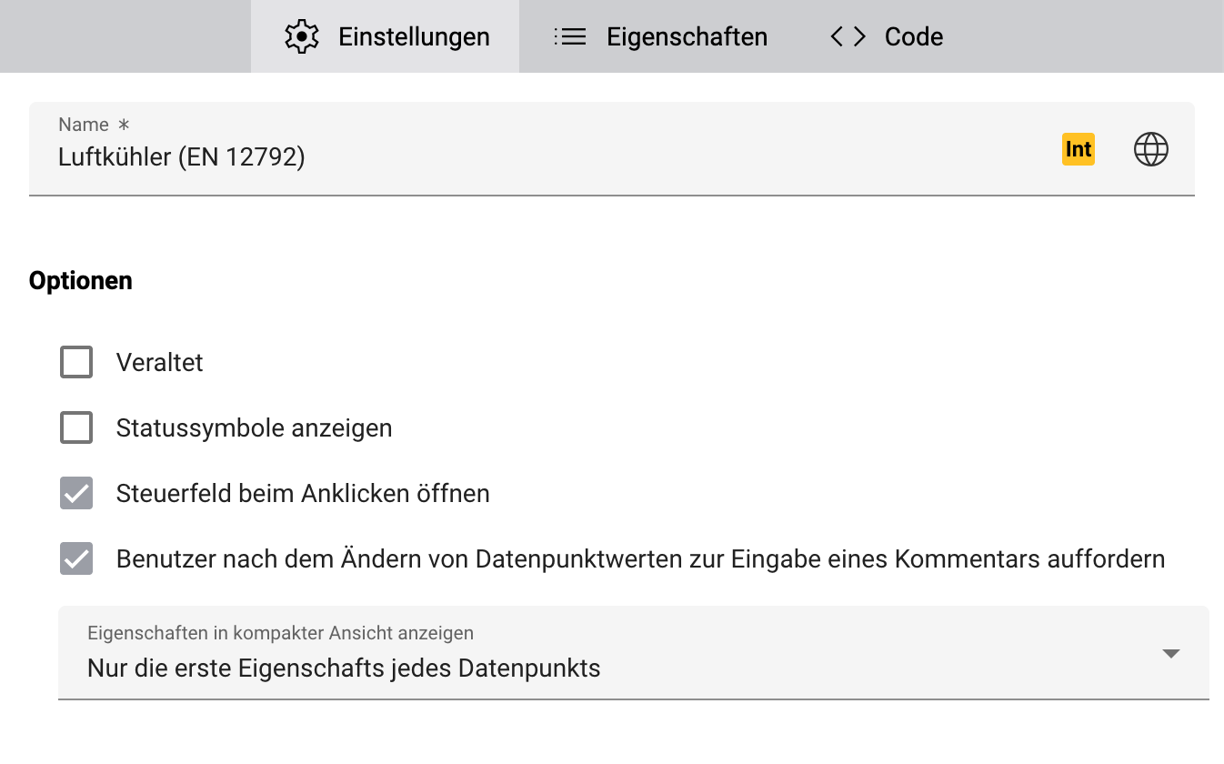Open the globe translation icon
The width and height of the screenshot is (1224, 764).
click(x=1151, y=149)
